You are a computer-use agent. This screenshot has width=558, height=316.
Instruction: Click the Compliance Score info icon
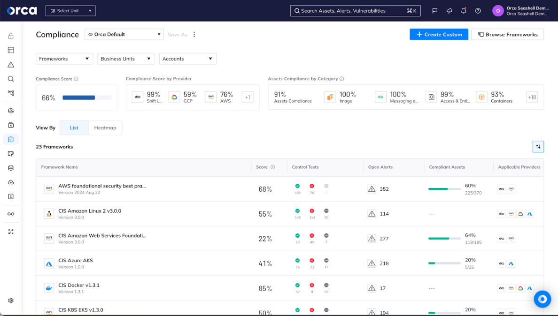click(x=76, y=79)
